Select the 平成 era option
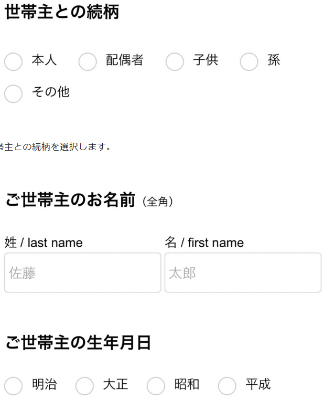 [x=227, y=386]
